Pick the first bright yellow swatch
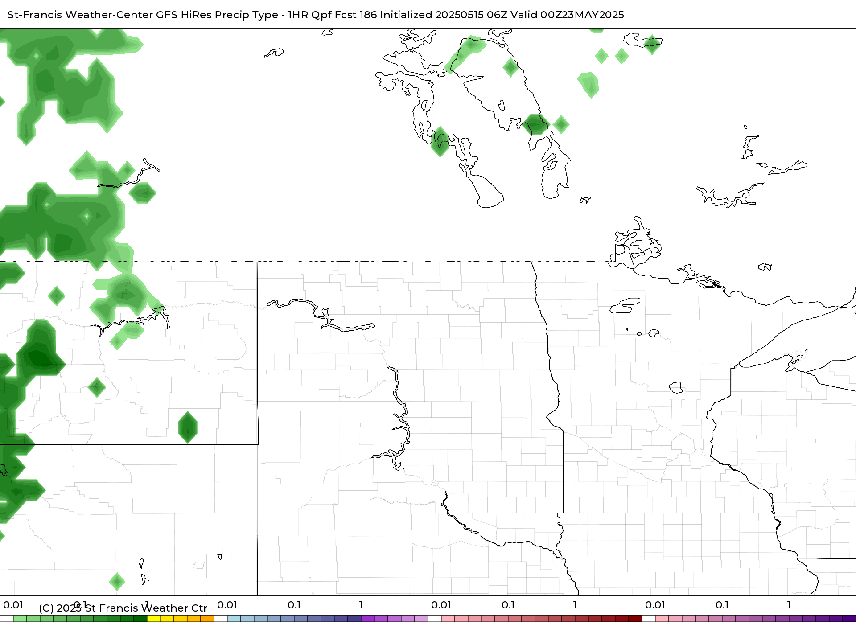The image size is (856, 624). coord(154,619)
